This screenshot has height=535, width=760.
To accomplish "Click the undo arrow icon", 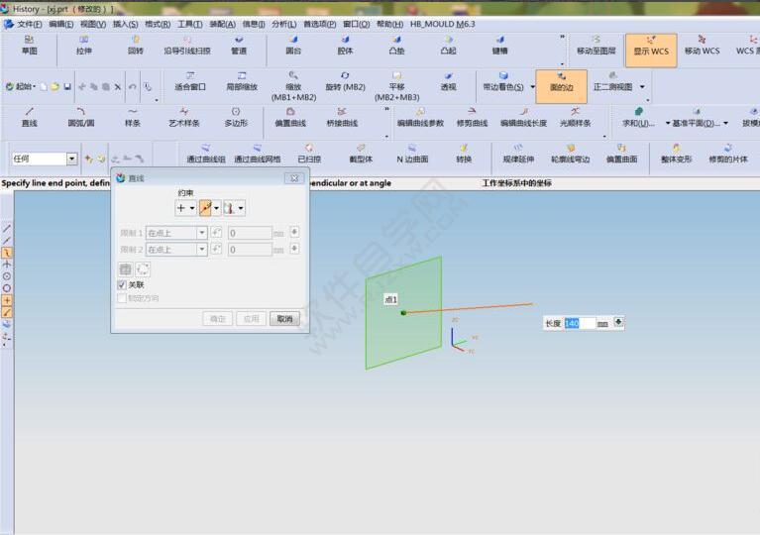I will [x=133, y=87].
